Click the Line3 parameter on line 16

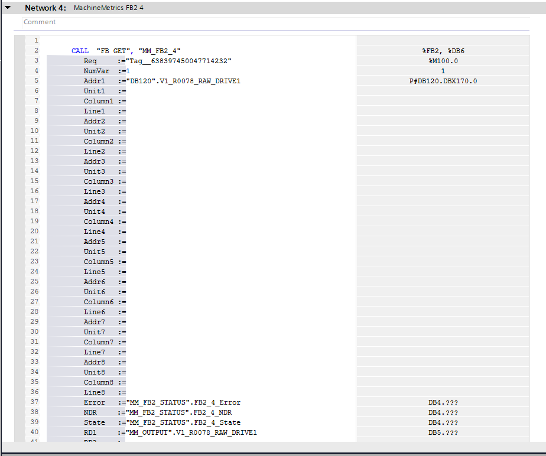[x=95, y=192]
